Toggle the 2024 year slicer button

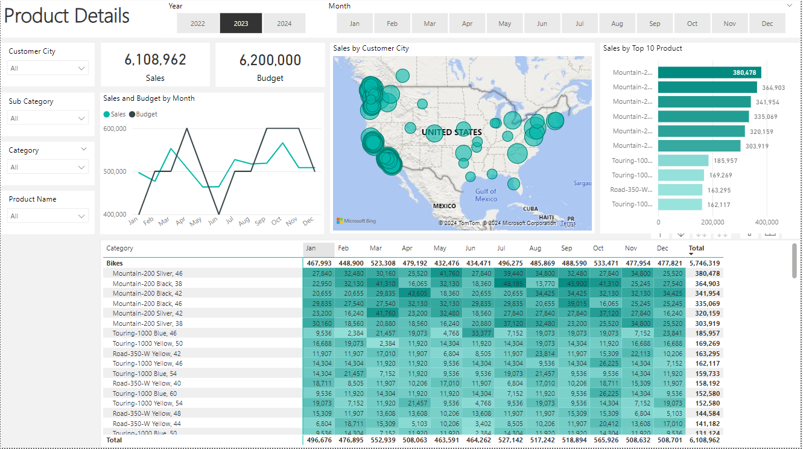click(x=284, y=24)
